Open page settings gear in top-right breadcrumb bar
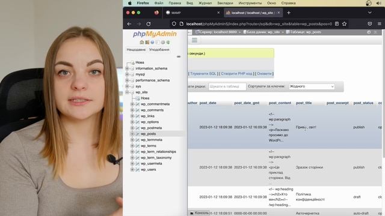Screen dimensions: 385x216 click(x=369, y=32)
